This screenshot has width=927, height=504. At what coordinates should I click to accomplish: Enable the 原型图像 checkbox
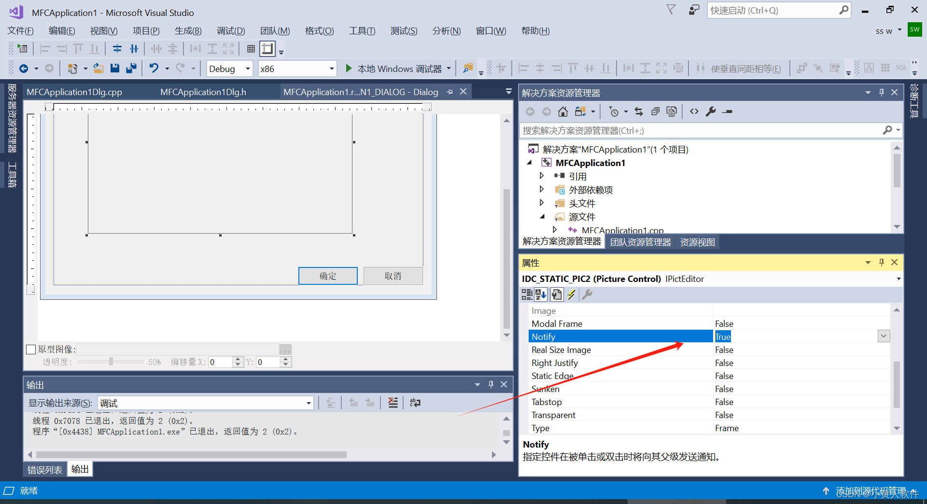click(31, 349)
